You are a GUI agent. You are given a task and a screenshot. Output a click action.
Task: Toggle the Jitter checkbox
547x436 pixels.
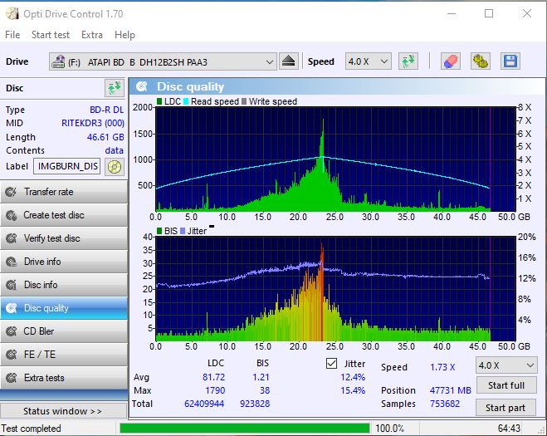(x=331, y=363)
